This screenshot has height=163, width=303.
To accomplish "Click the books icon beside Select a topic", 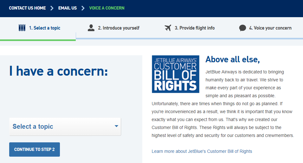I will [x=22, y=28].
